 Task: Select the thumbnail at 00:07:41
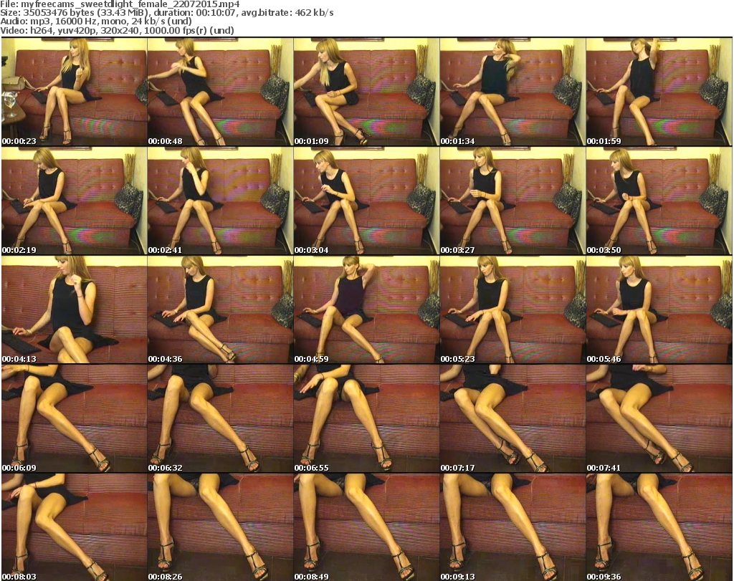pyautogui.click(x=659, y=418)
